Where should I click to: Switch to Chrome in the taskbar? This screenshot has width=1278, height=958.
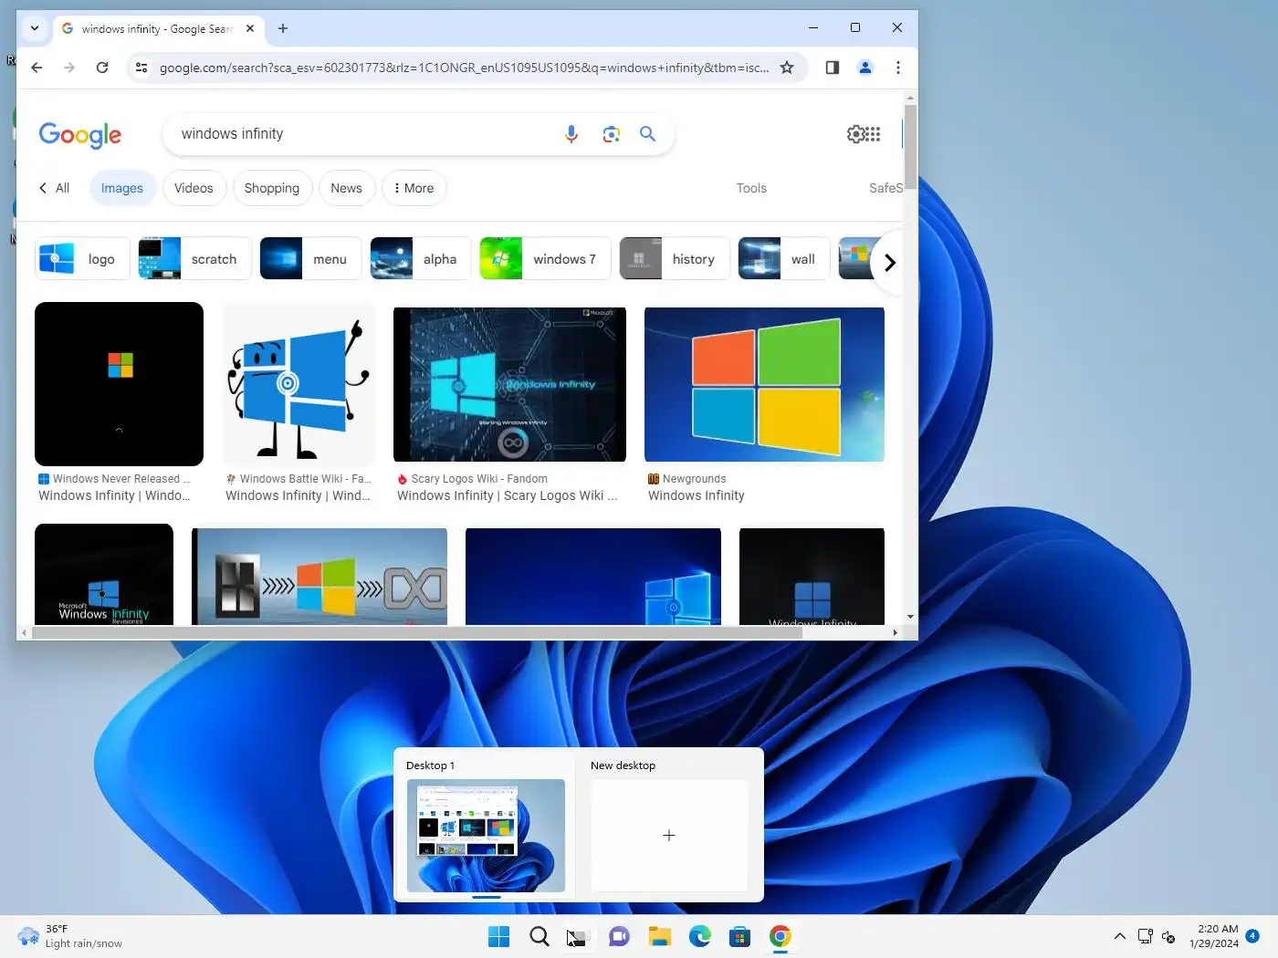pyautogui.click(x=780, y=936)
